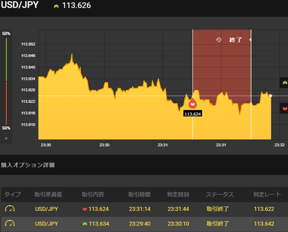Click the current rate 113.626
Screen dimensions: 288x232
point(76,5)
